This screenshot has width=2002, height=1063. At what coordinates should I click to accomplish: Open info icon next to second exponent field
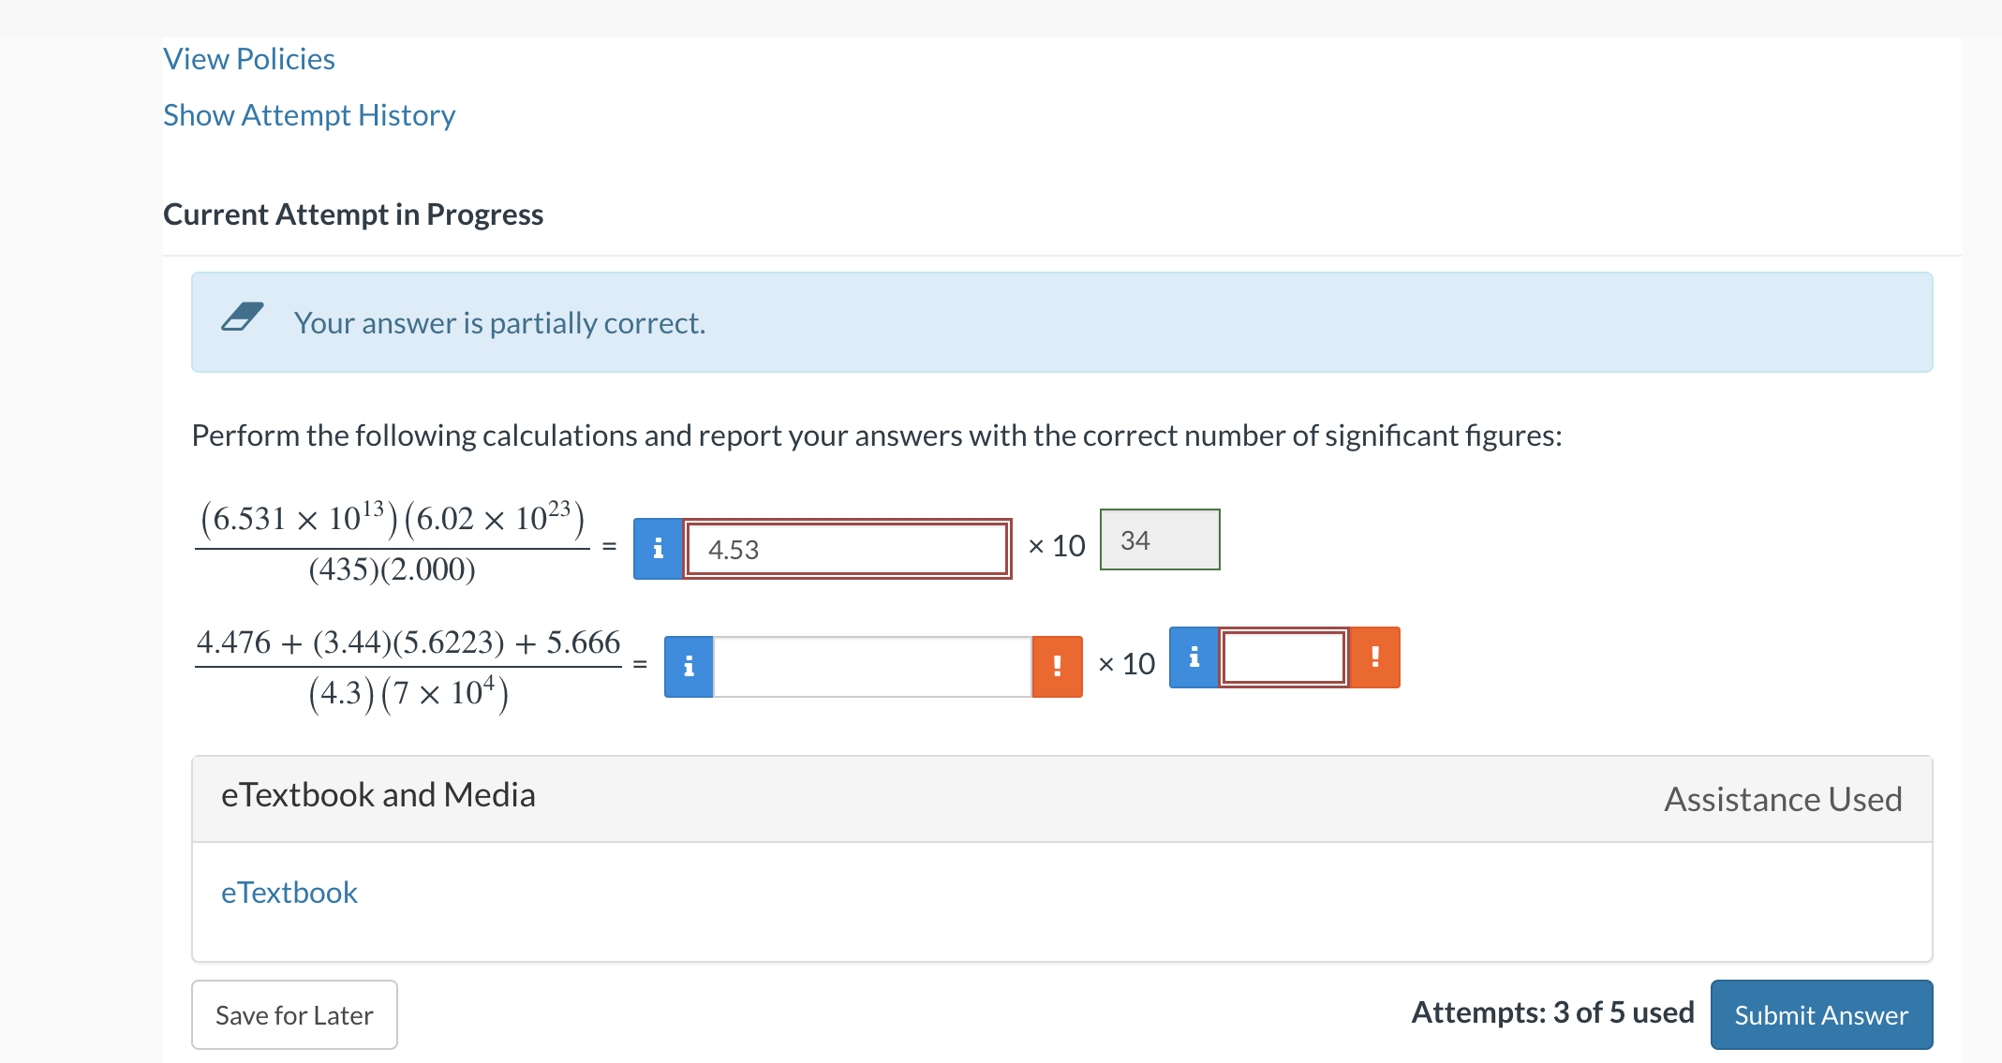[1194, 657]
